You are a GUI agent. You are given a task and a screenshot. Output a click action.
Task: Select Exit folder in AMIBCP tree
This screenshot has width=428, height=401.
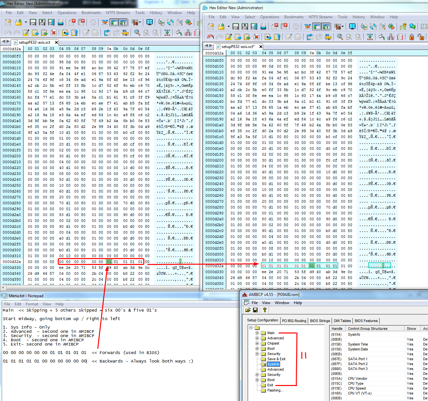pos(270,385)
